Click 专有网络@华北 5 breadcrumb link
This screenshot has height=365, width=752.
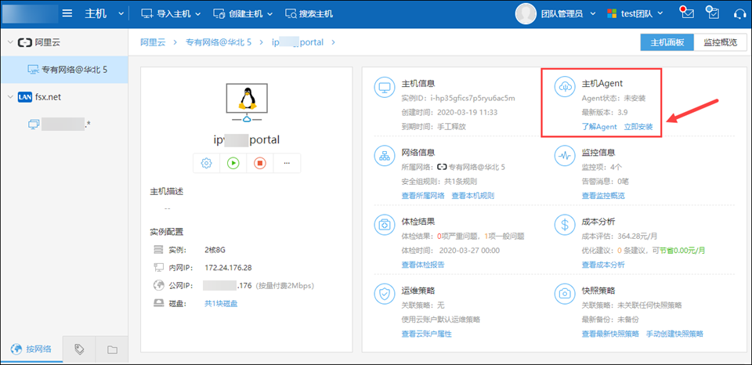point(219,42)
